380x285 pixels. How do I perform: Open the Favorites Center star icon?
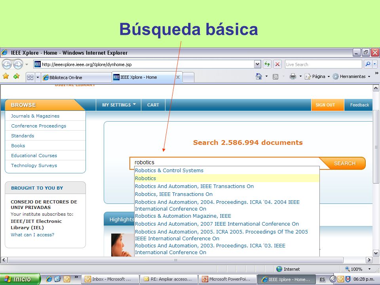point(6,76)
